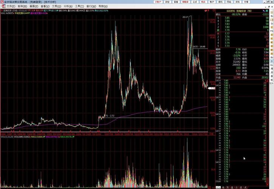Click the 外盘 value 11340
The width and height of the screenshot is (274, 189).
click(x=237, y=77)
